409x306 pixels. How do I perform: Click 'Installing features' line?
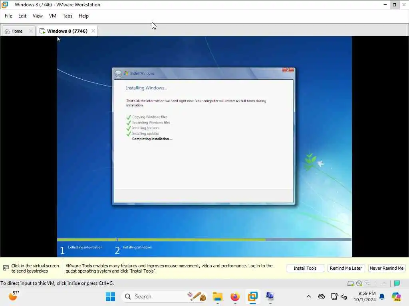(145, 128)
